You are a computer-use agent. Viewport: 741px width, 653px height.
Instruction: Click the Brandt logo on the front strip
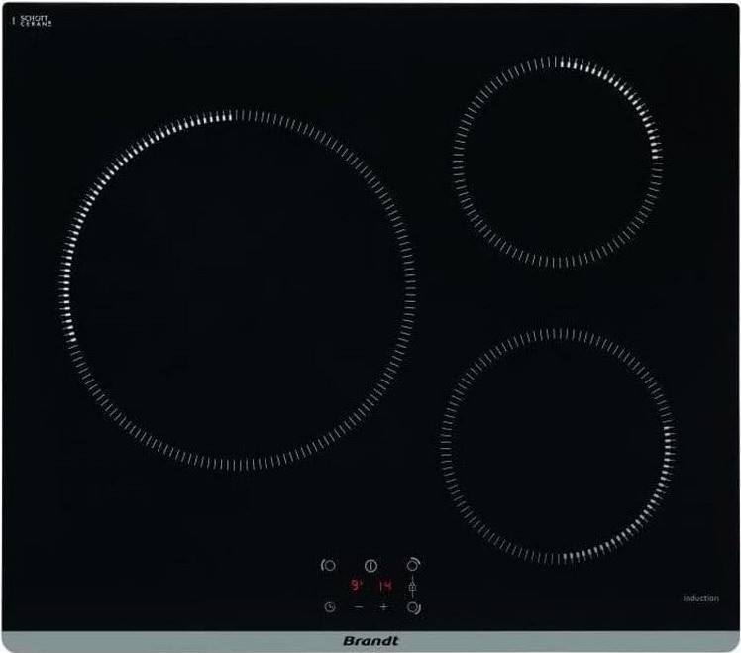(370, 641)
